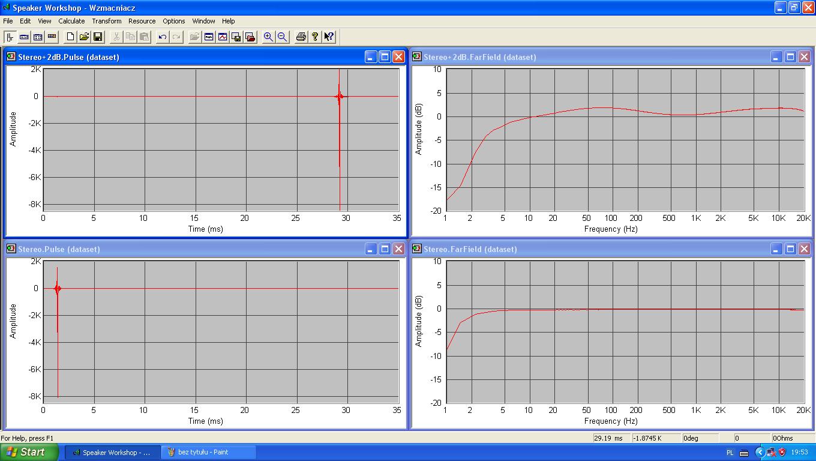Click the Windows Start button
This screenshot has width=816, height=461.
(29, 452)
